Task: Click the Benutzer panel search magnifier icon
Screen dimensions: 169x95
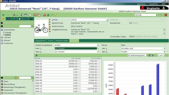Action: pyautogui.click(x=32, y=78)
